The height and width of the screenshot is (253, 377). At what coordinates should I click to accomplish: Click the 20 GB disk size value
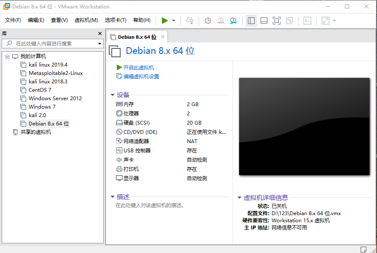coord(194,123)
